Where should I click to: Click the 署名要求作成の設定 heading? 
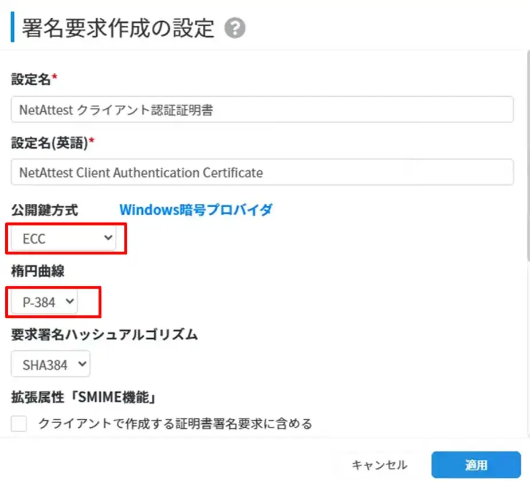pyautogui.click(x=118, y=28)
